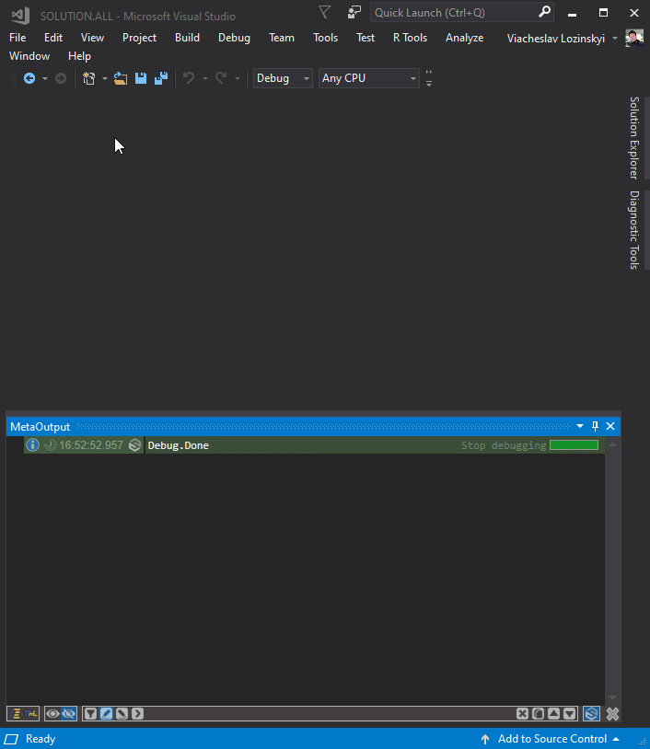Click the gray X icon at MetaOutput bottom-right

click(612, 713)
